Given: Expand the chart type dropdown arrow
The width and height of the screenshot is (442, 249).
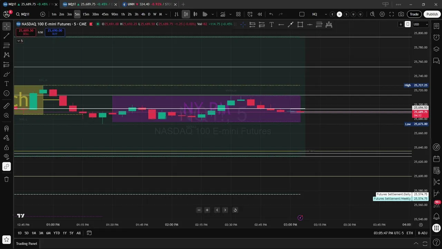Looking at the screenshot, I should 213,14.
